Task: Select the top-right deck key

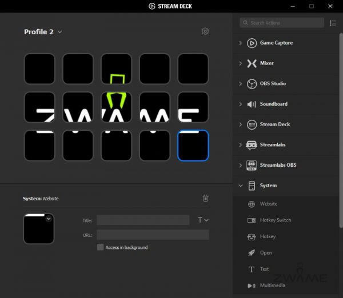Action: [x=193, y=69]
